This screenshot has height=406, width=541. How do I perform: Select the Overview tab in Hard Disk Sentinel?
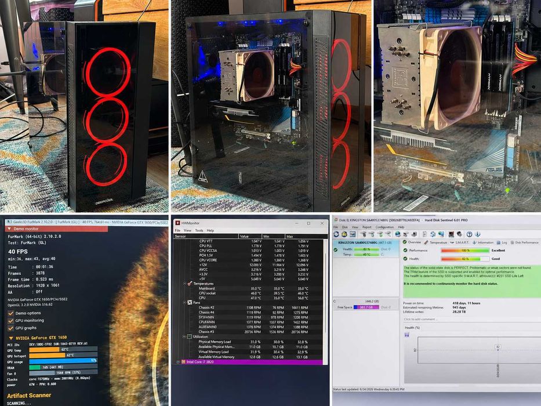point(412,242)
